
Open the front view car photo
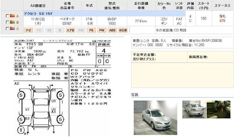[x=155, y=118]
